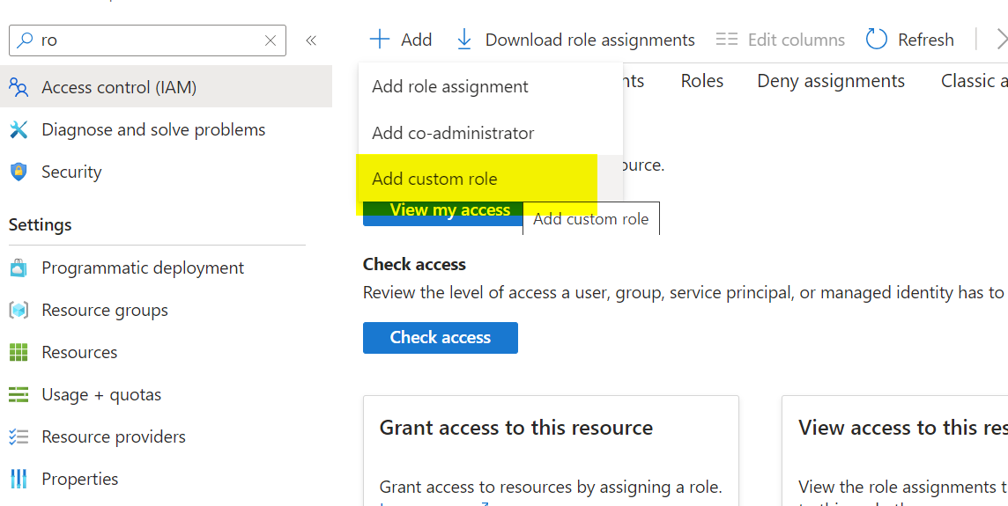The height and width of the screenshot is (506, 1008).
Task: Open Usage + quotas
Action: pyautogui.click(x=101, y=394)
